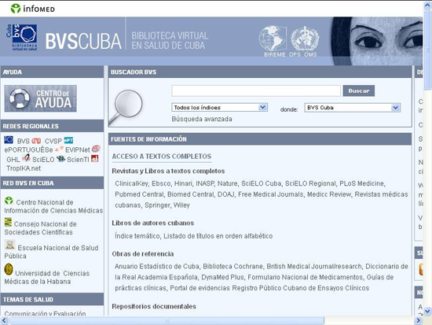Viewport: 432px width, 325px height.
Task: Open Escuela Nacional de Salud Pública link
Action: (x=51, y=252)
